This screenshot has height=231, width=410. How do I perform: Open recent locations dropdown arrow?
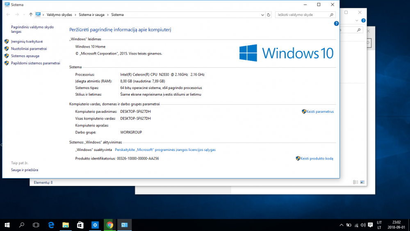tap(24, 15)
